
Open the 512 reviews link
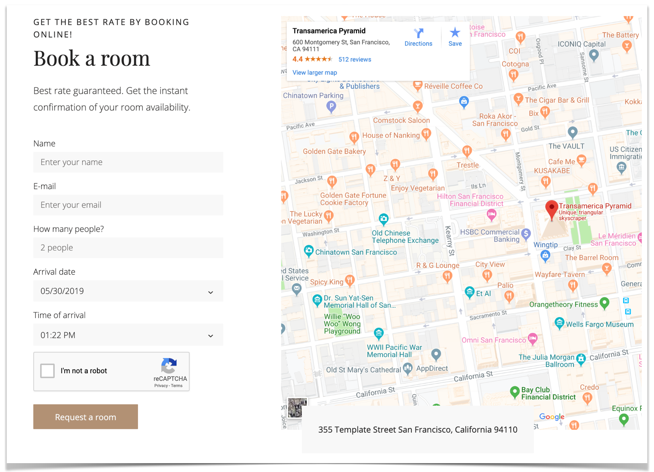pyautogui.click(x=355, y=60)
